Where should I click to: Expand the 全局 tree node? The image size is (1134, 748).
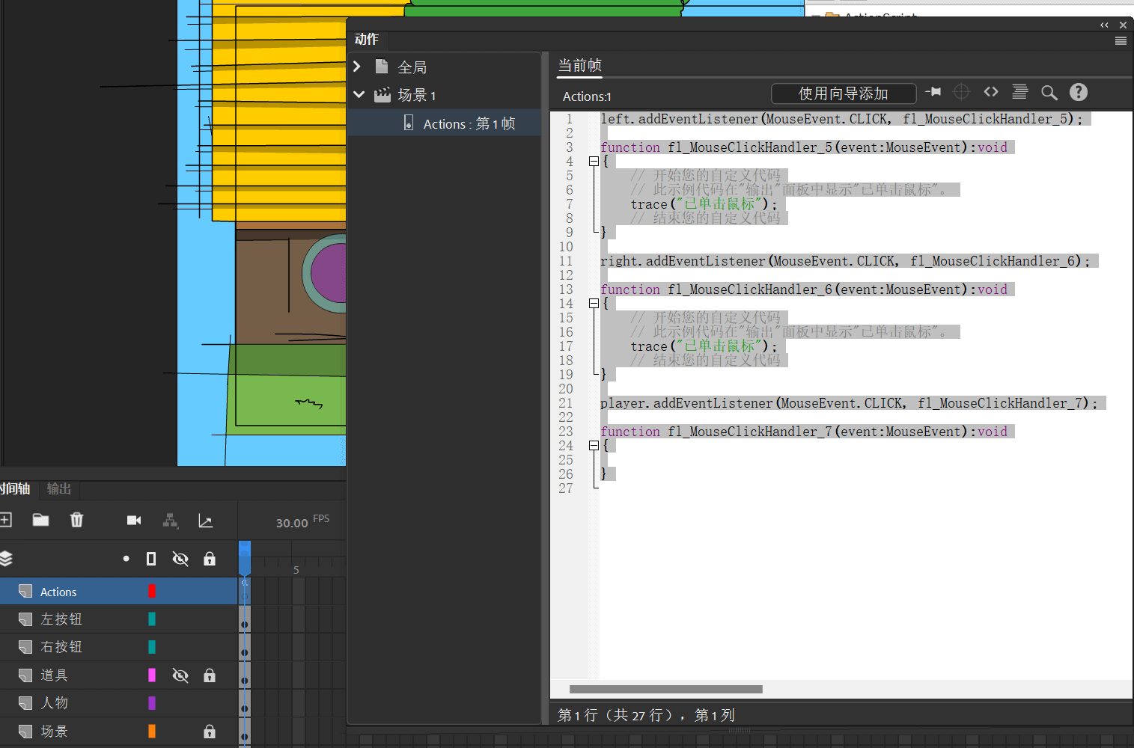point(357,67)
